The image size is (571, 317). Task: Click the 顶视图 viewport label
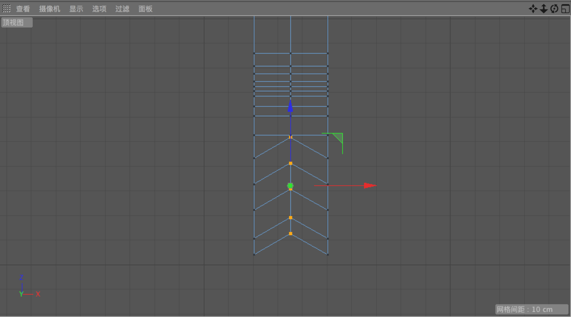(17, 23)
